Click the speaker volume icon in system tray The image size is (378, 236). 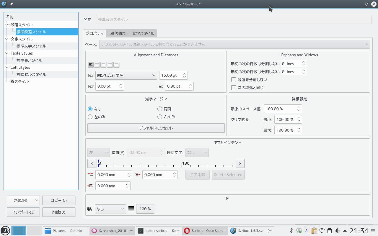pos(337,231)
